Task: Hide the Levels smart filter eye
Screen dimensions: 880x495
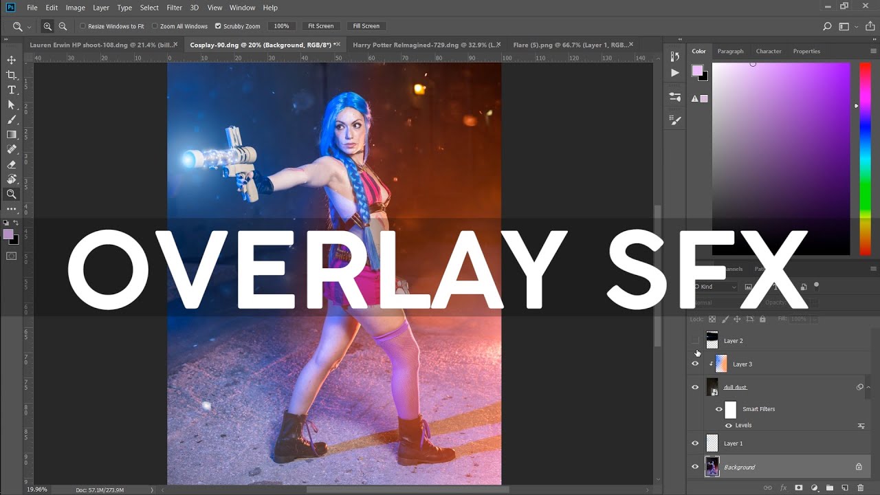Action: 729,426
